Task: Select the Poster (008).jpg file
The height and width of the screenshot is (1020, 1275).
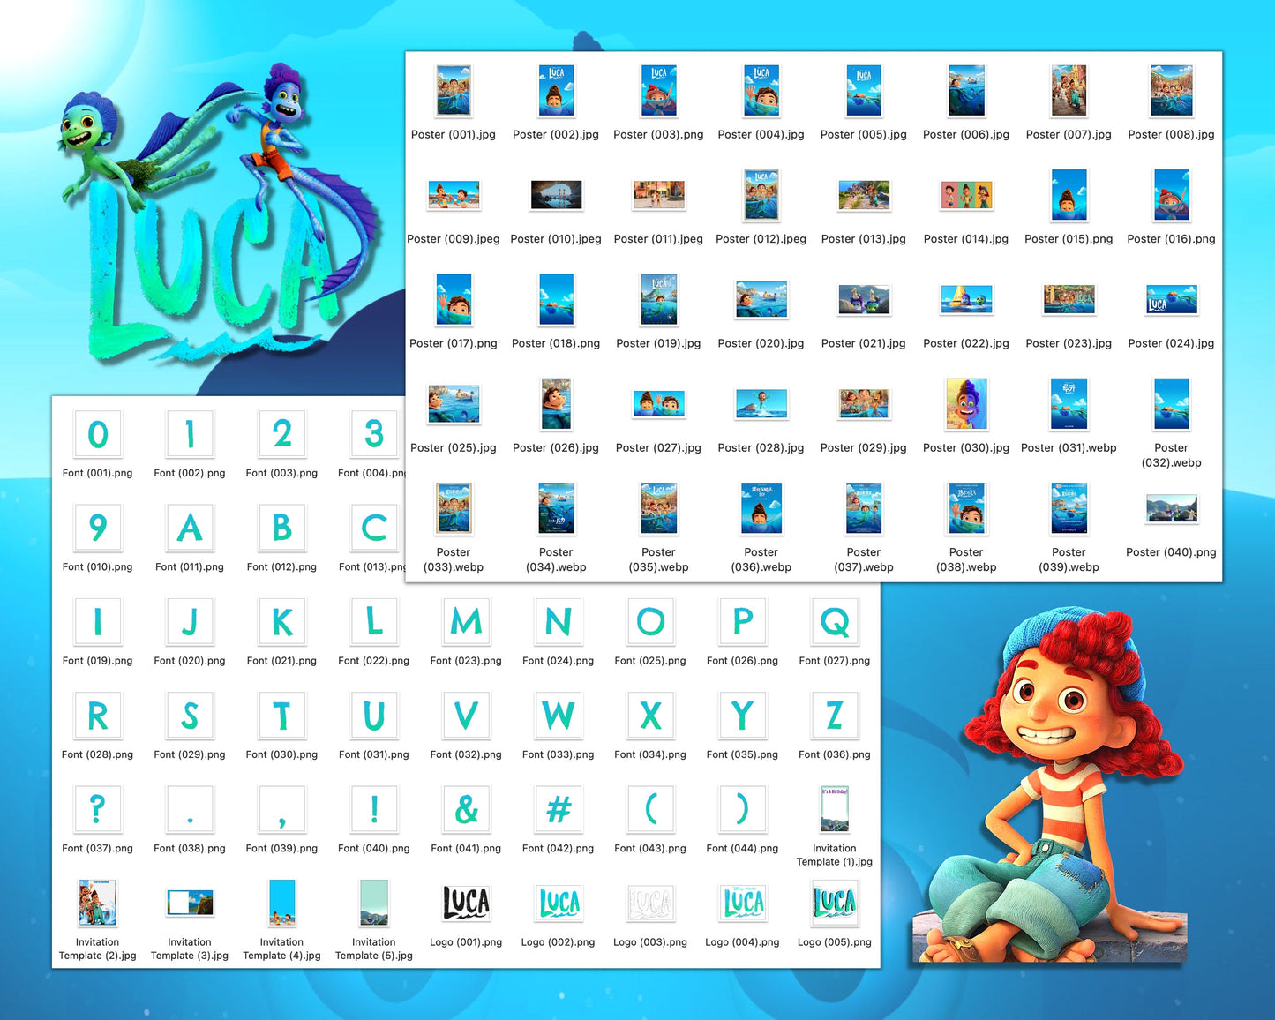Action: point(1170,90)
